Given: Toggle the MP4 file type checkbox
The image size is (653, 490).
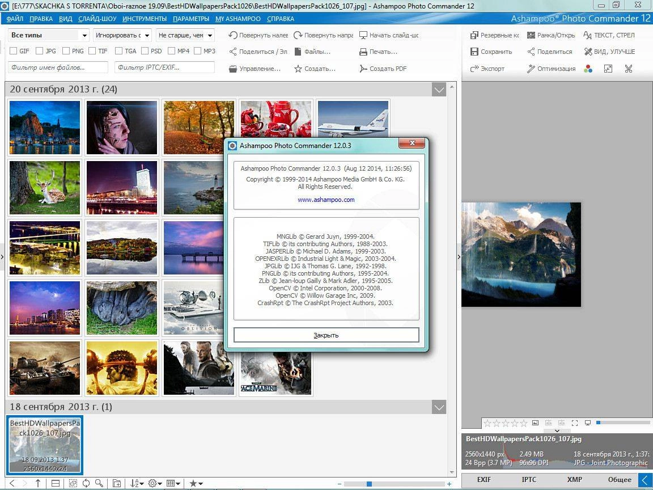Looking at the screenshot, I should pos(172,51).
